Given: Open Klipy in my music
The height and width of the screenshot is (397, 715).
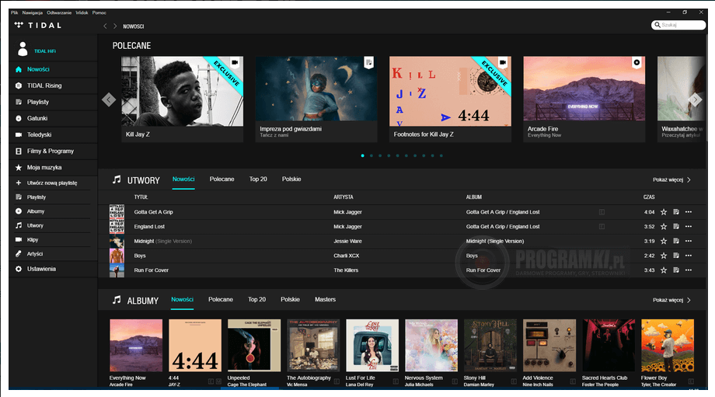Looking at the screenshot, I should (x=33, y=240).
